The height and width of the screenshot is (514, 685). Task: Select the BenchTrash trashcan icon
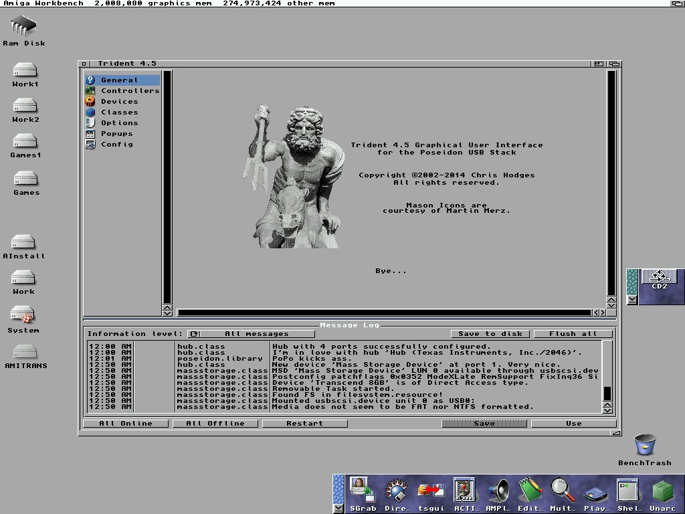(x=645, y=450)
